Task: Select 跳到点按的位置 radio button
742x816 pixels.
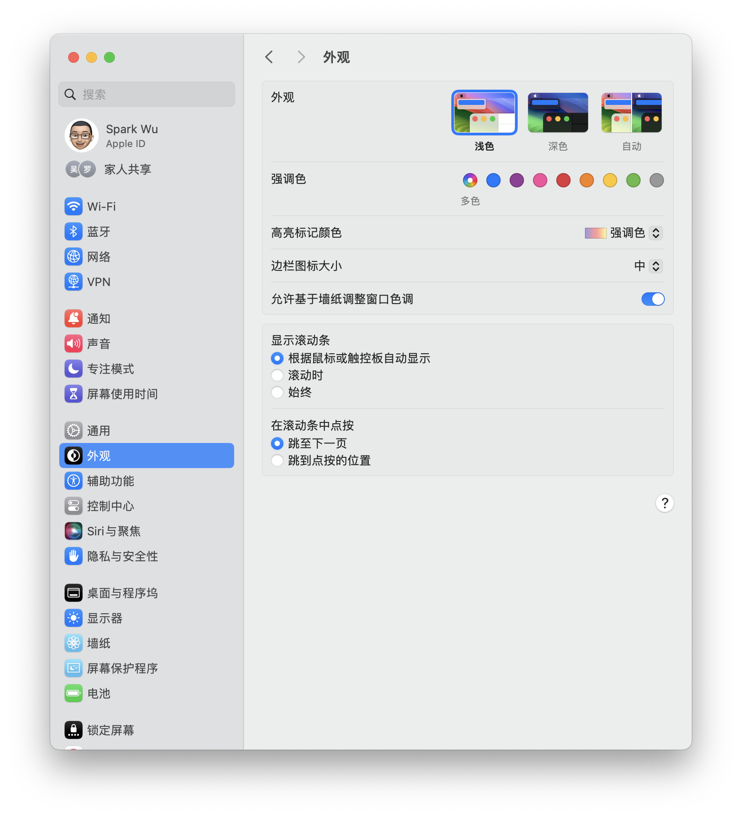Action: click(x=277, y=460)
